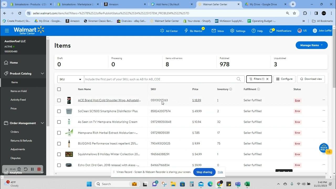Image resolution: width=336 pixels, height=189 pixels.
Task: Open row actions for ACE Brand item
Action: pyautogui.click(x=324, y=100)
